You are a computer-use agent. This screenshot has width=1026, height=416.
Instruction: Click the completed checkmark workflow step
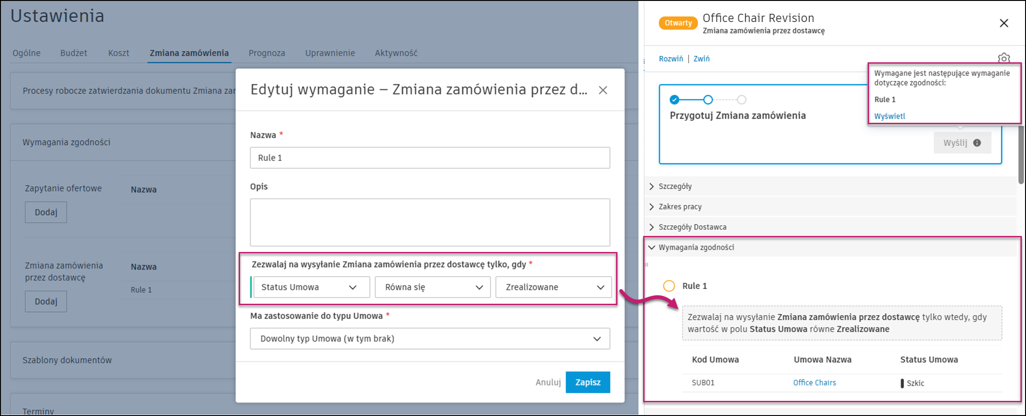[674, 99]
